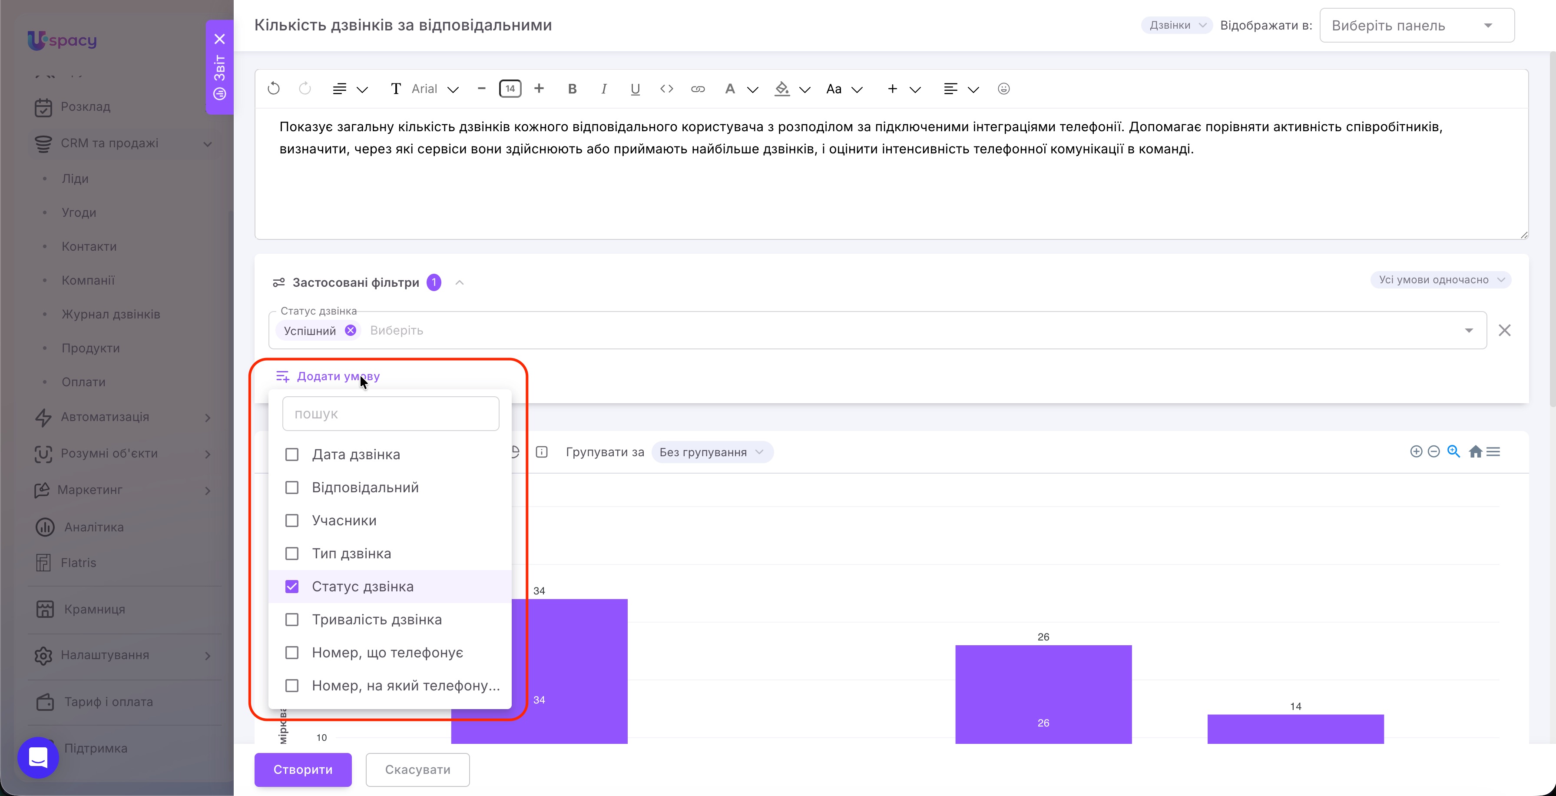Open Тариф і оплата in sidebar
The width and height of the screenshot is (1556, 796).
coord(108,702)
